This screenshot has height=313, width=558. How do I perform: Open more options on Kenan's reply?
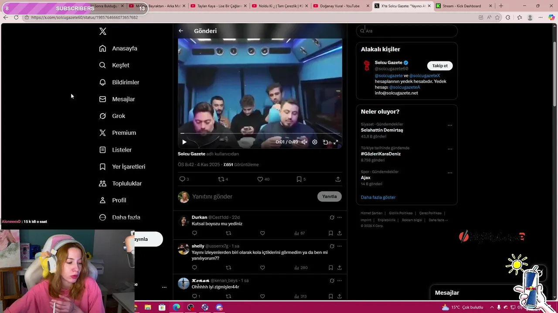(x=340, y=280)
